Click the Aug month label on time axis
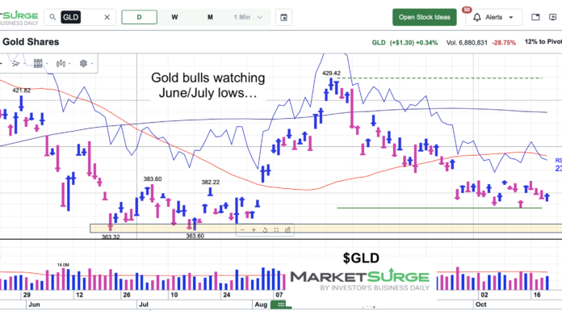562x311 pixels. coord(261,305)
